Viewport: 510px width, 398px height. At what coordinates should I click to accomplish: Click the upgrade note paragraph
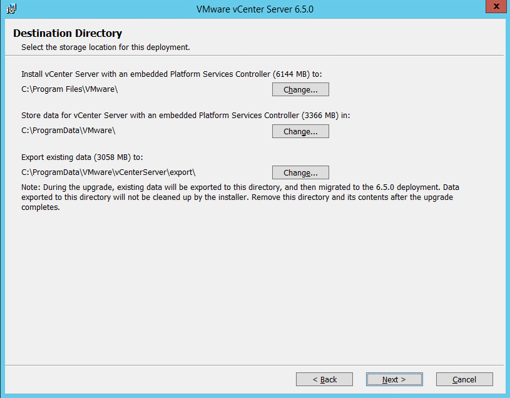tap(240, 197)
